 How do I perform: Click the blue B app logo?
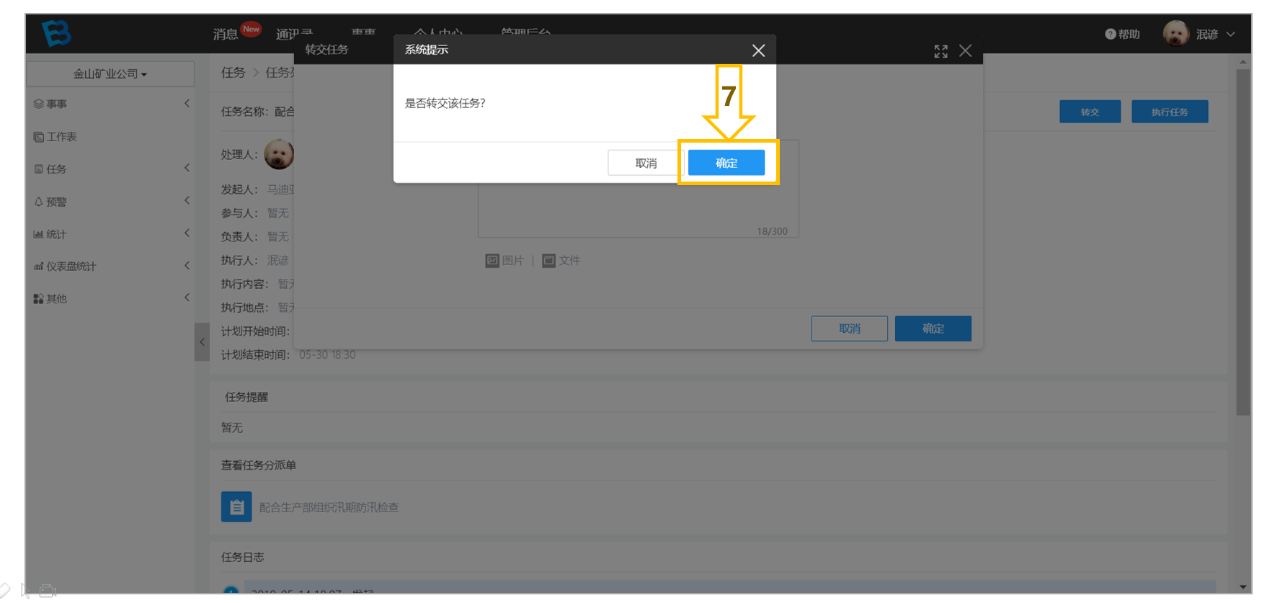56,33
